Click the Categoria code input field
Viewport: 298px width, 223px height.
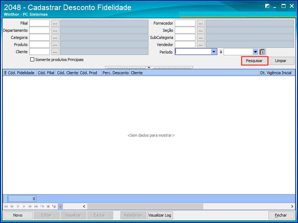[x=40, y=37]
